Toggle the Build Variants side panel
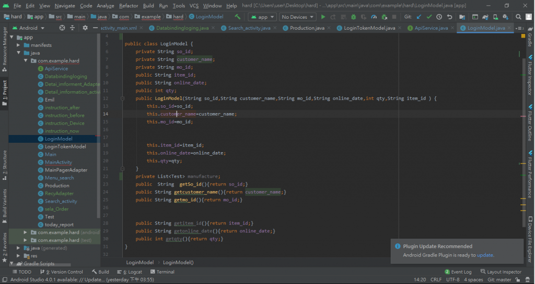The height and width of the screenshot is (284, 535). pyautogui.click(x=4, y=203)
